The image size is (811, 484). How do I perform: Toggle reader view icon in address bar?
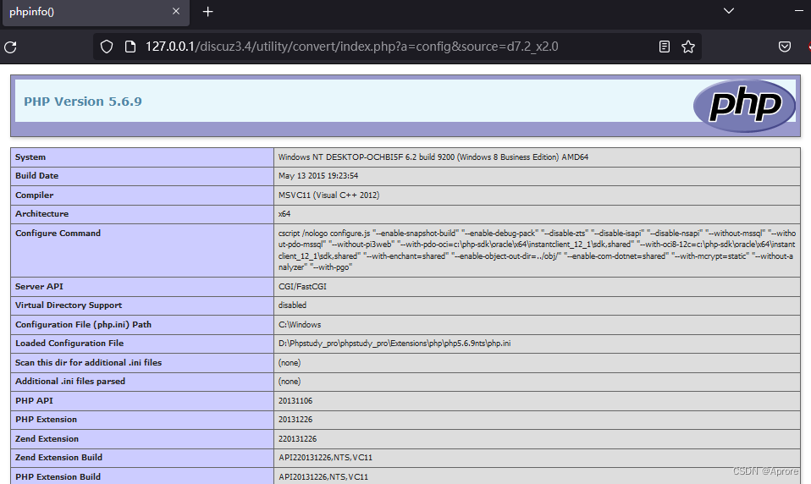tap(665, 47)
